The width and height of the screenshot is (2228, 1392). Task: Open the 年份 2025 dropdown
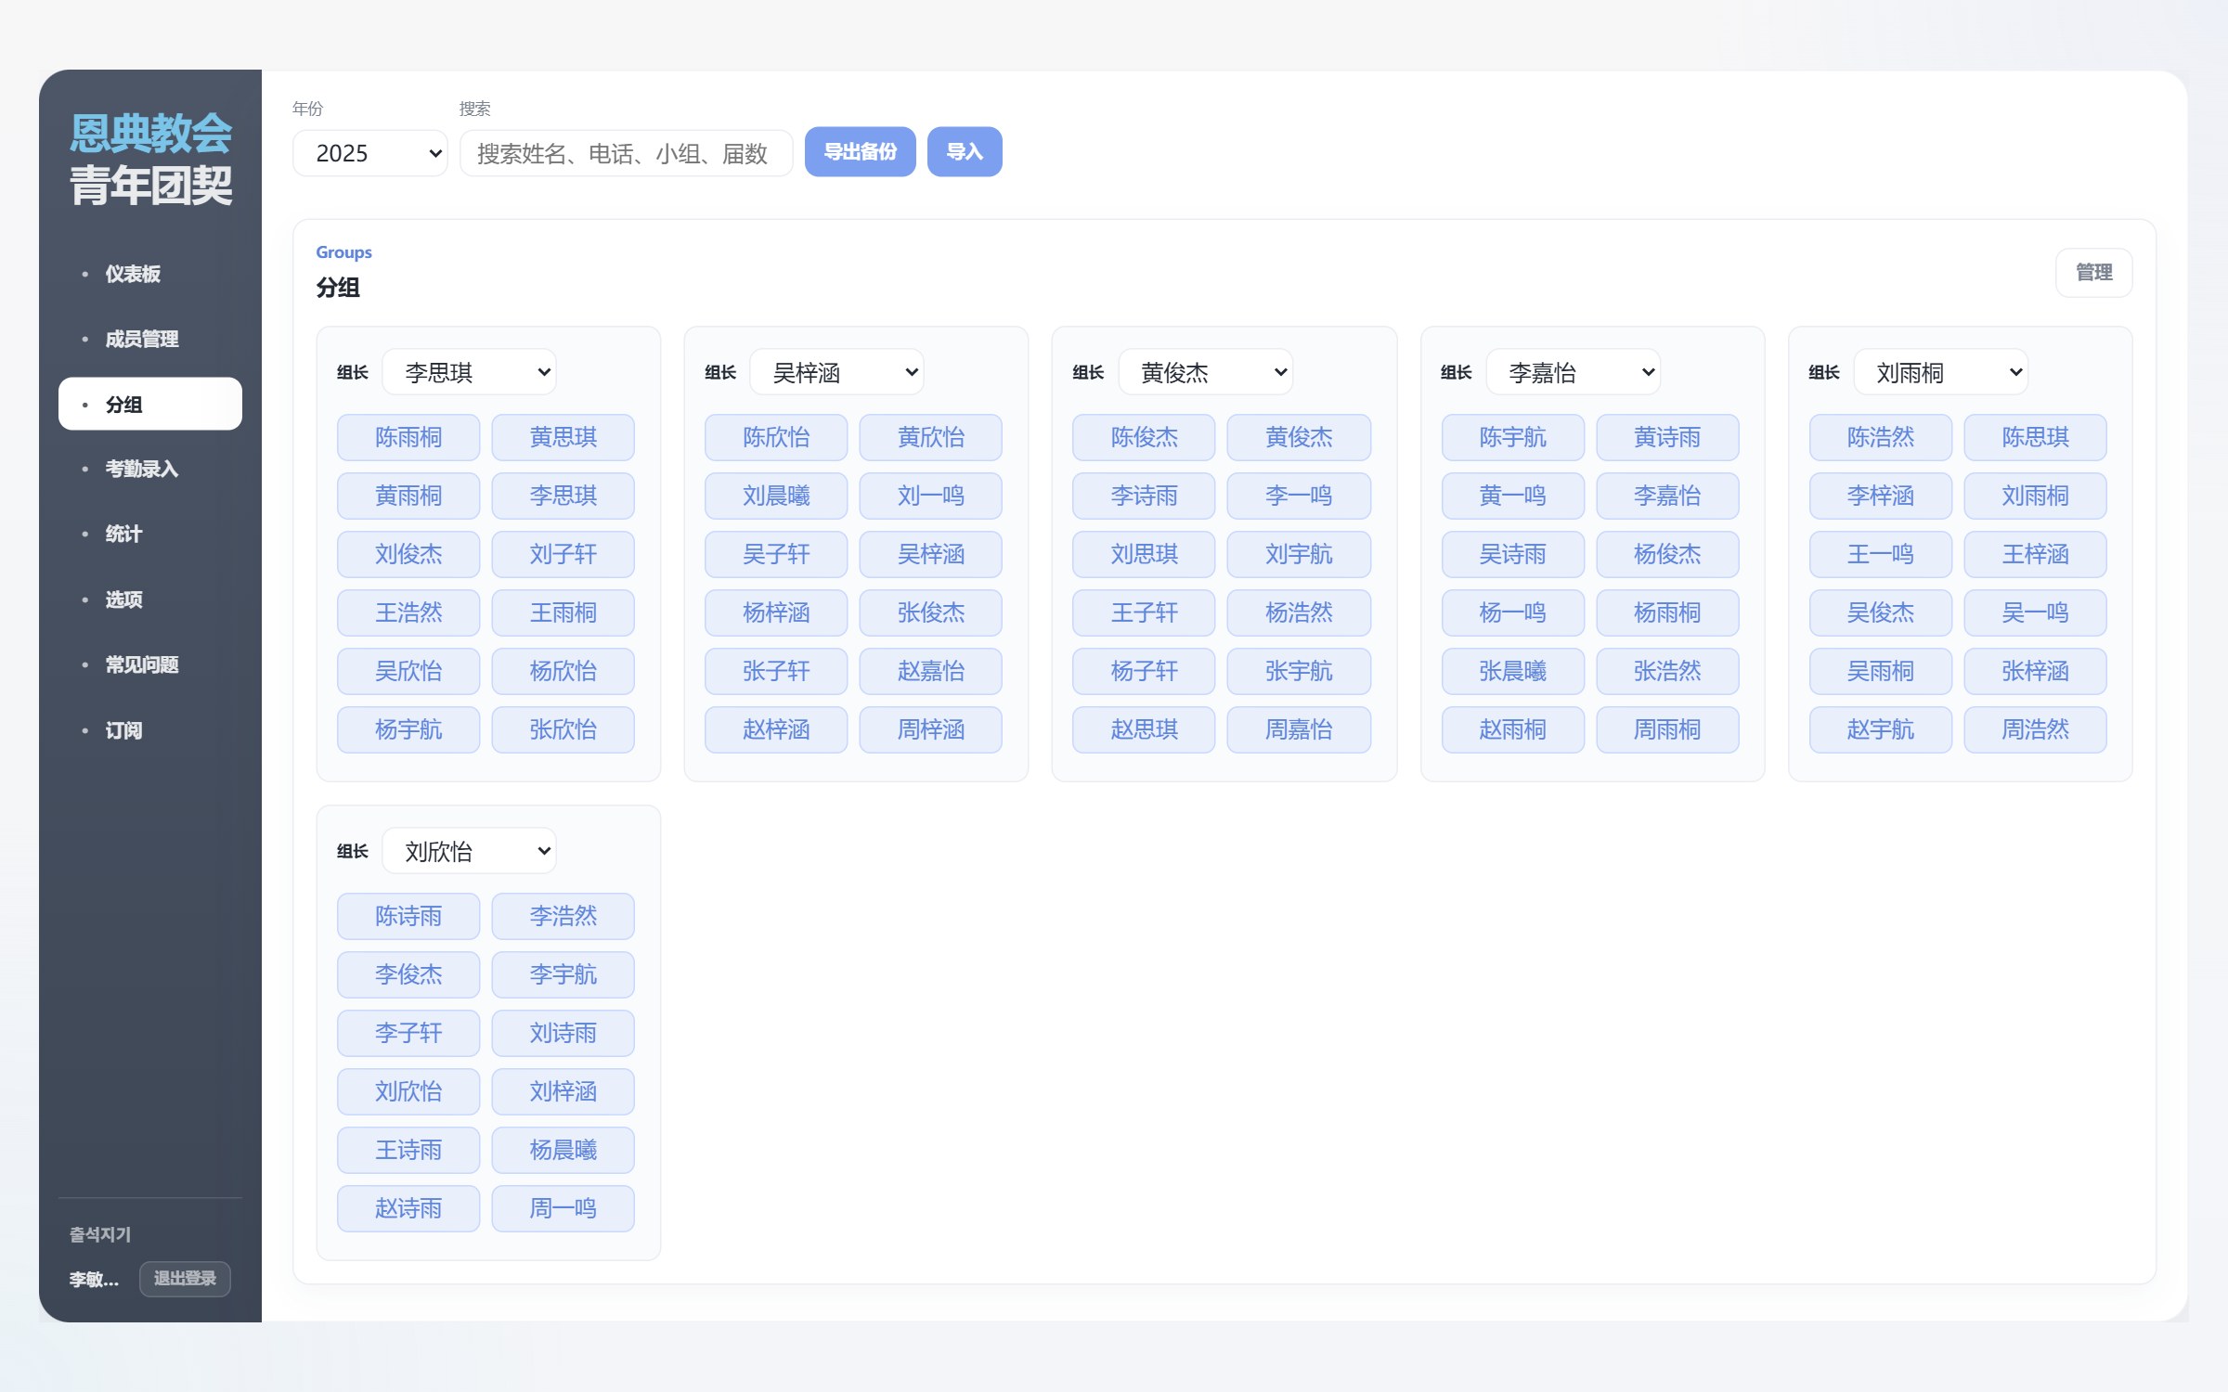click(369, 153)
